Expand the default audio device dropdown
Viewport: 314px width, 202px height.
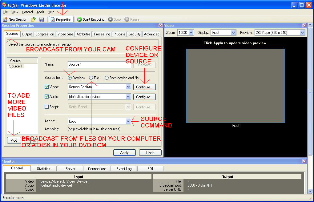[128, 97]
